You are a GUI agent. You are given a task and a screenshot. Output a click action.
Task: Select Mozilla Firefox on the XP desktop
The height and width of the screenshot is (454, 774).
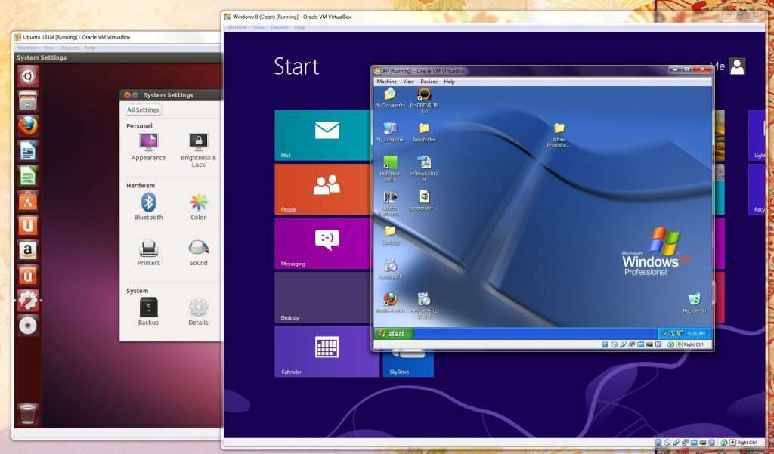click(390, 303)
